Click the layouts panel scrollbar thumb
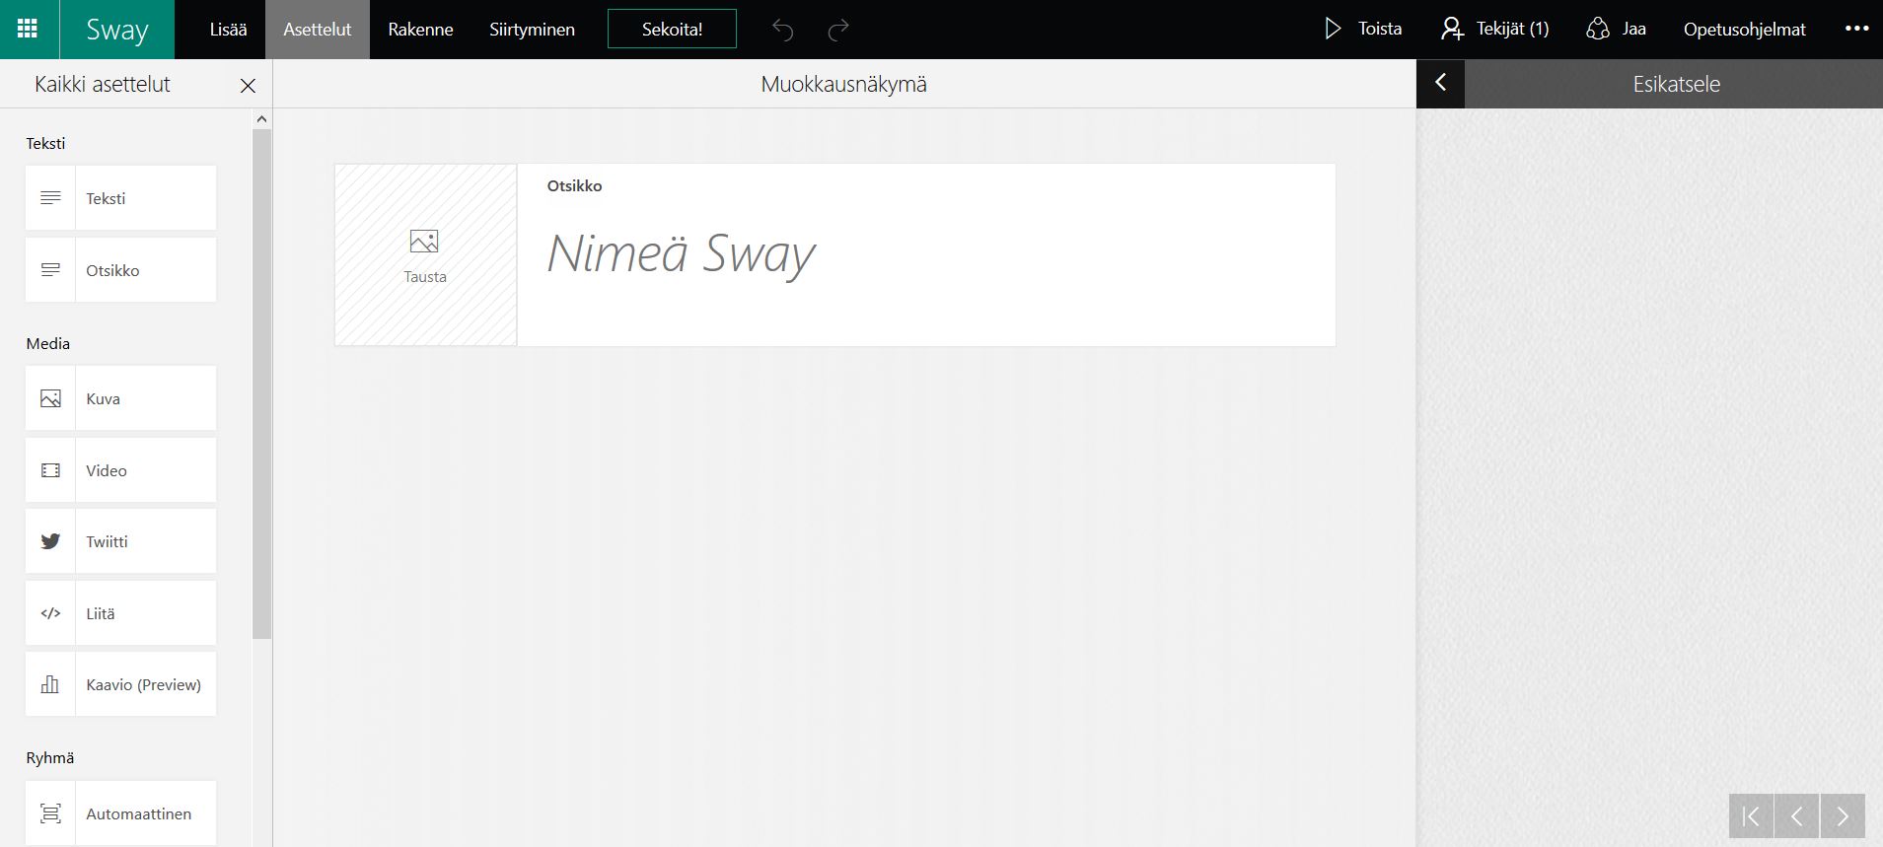The height and width of the screenshot is (847, 1883). (x=261, y=385)
